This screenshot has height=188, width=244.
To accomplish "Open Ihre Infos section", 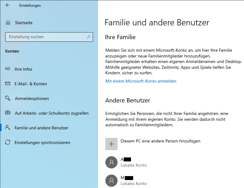I will click(23, 69).
